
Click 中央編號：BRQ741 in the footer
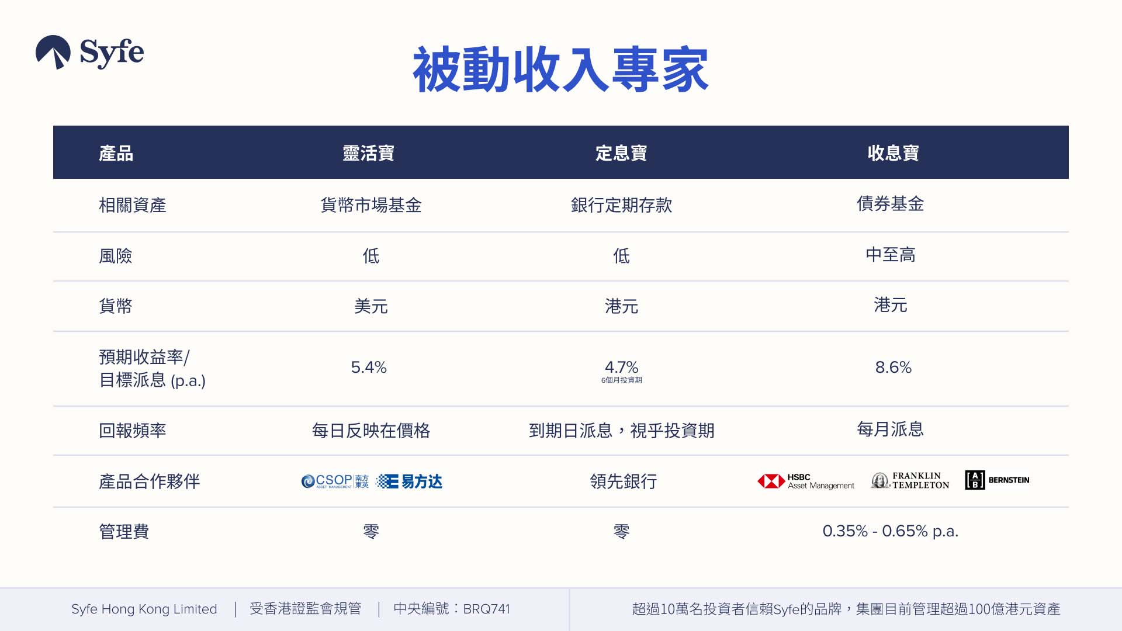(x=452, y=609)
